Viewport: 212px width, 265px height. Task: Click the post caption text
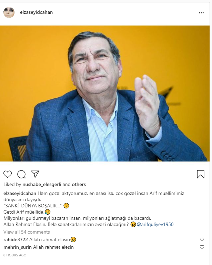point(94,209)
